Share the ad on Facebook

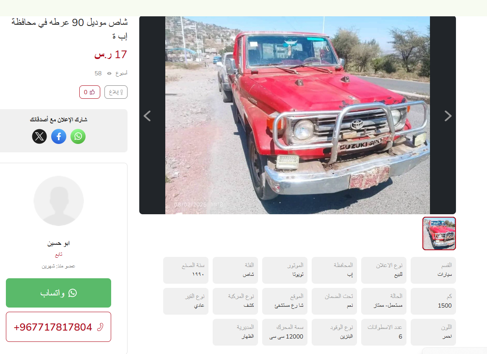point(59,136)
